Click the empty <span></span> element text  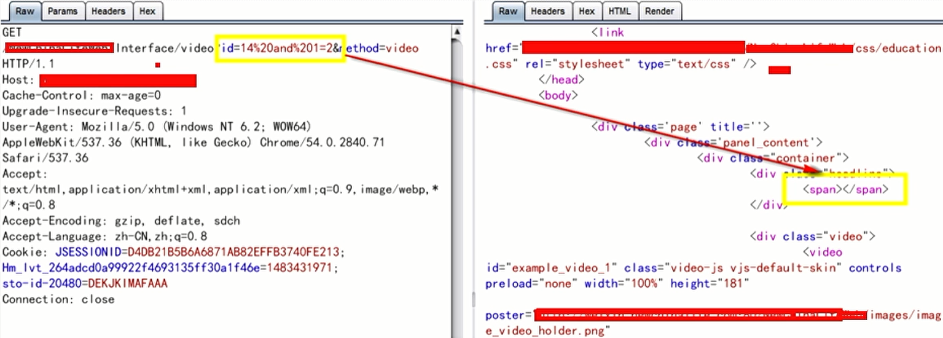[845, 190]
